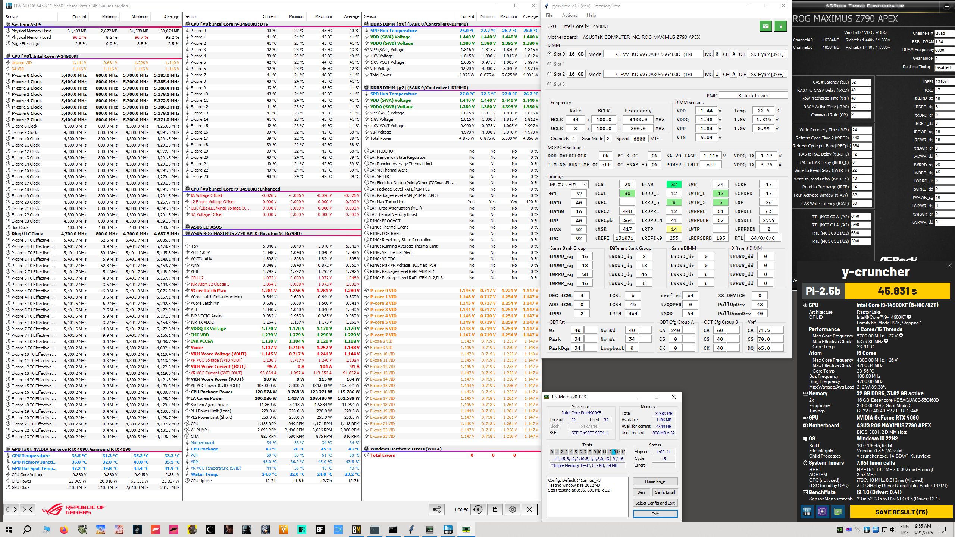Select the CPU Package Power row in HWiNFO

point(272,392)
